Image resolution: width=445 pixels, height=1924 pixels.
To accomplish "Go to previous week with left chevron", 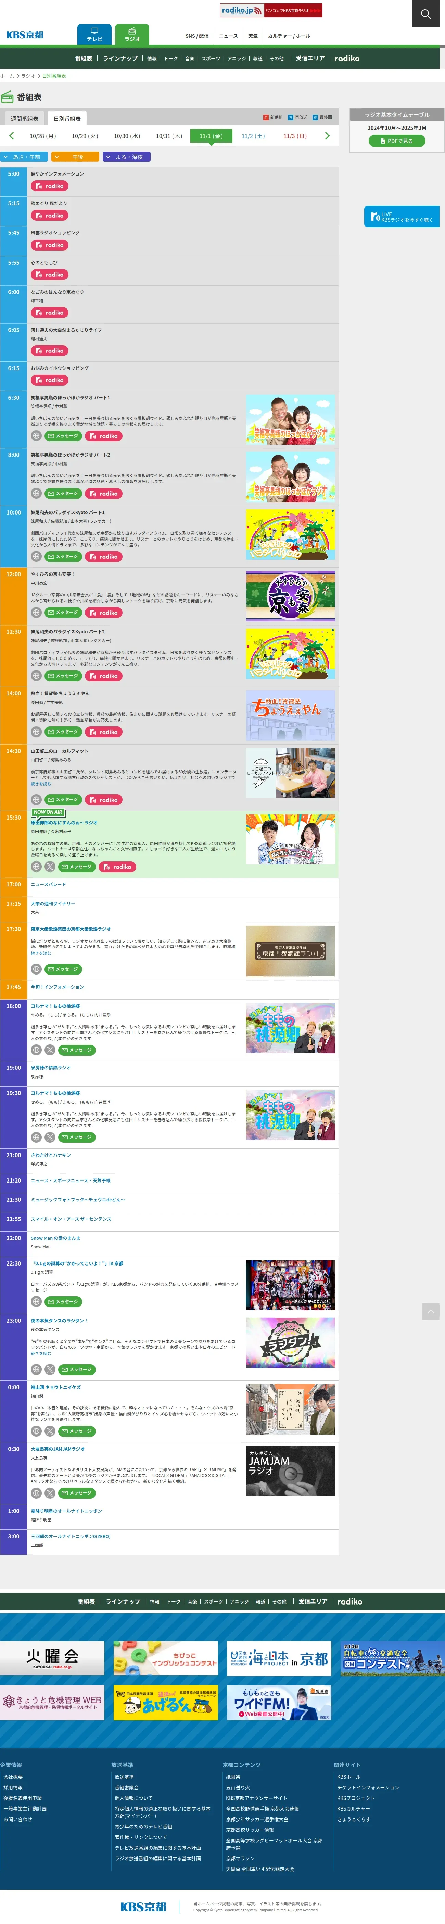I will click(11, 136).
